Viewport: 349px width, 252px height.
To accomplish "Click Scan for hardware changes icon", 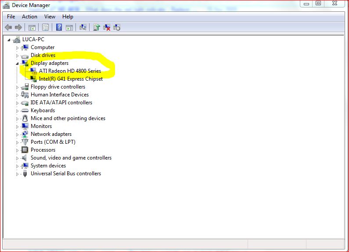I will click(83, 27).
